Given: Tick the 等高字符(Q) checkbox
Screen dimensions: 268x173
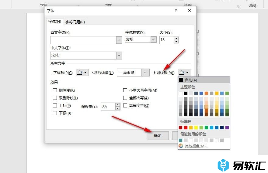Looking at the screenshot, I should click(125, 105).
